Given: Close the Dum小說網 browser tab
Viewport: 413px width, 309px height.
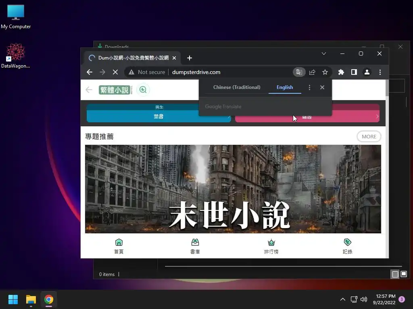Looking at the screenshot, I should tap(174, 58).
